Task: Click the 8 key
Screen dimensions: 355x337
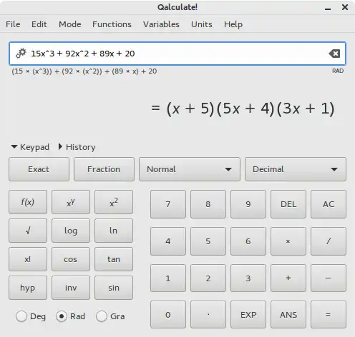Action: (x=208, y=204)
